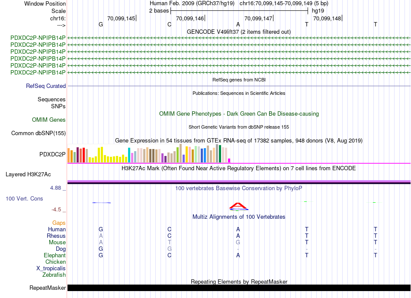
Task: Click the Elephant species label
Action: pos(55,255)
